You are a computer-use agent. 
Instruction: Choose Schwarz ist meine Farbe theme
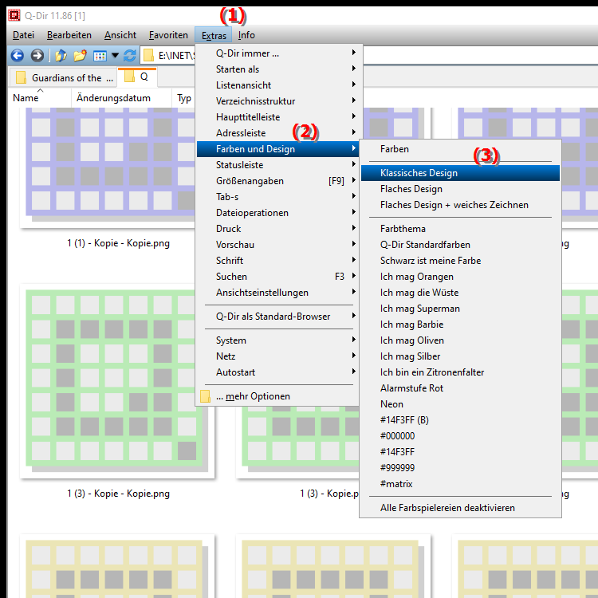[x=460, y=261]
